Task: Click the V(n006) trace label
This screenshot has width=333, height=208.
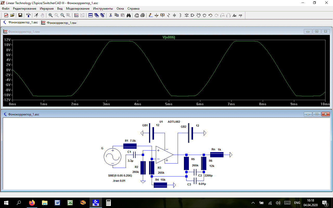Action: (169, 37)
